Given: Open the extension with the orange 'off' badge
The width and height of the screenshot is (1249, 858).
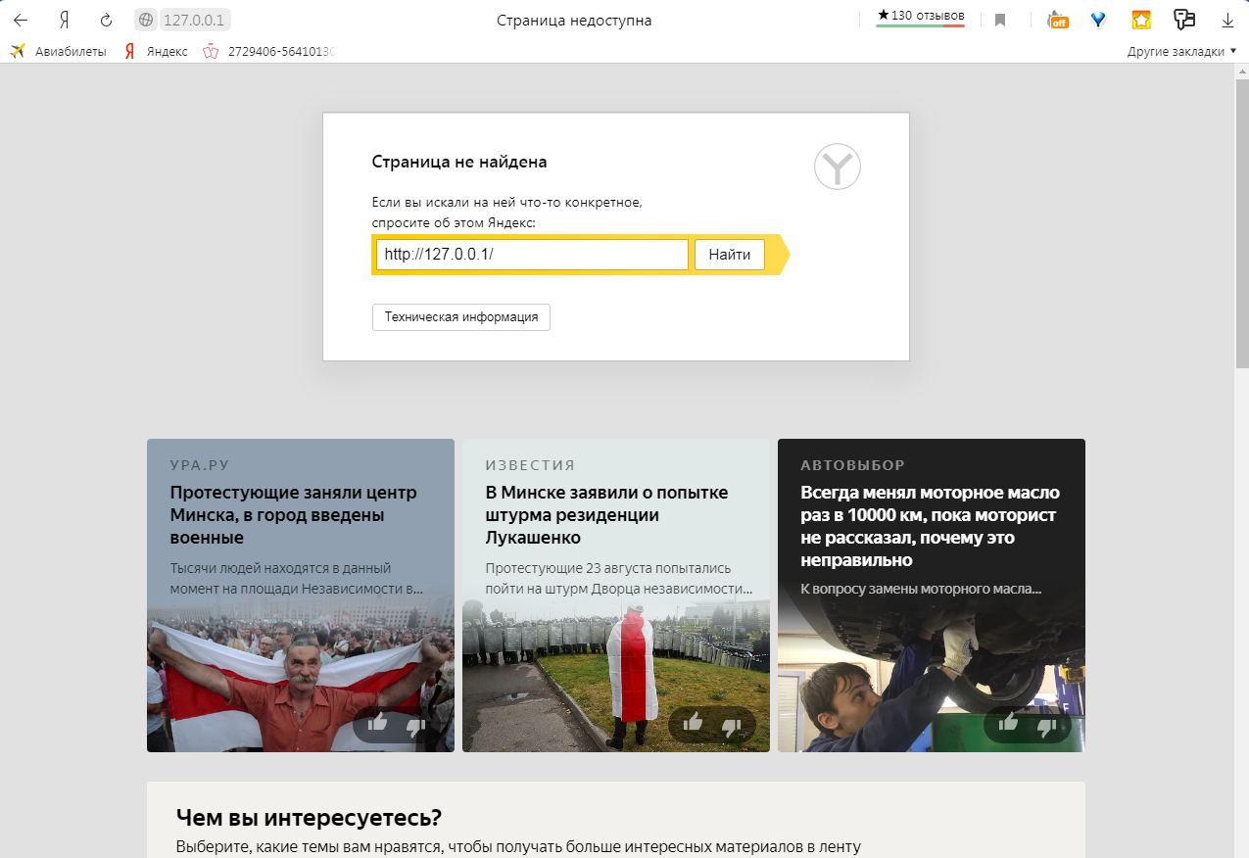Looking at the screenshot, I should click(x=1057, y=20).
